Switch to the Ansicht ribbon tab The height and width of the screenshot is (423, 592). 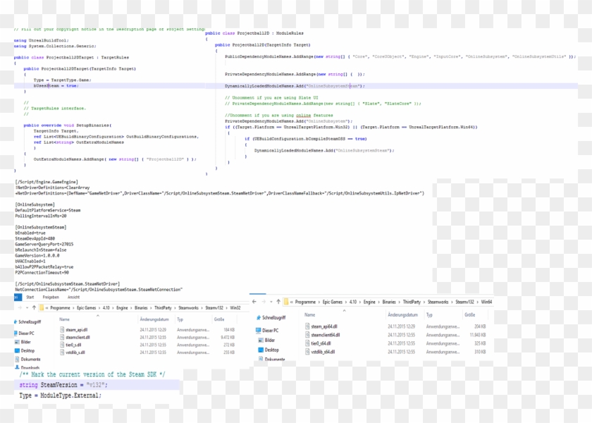(73, 298)
